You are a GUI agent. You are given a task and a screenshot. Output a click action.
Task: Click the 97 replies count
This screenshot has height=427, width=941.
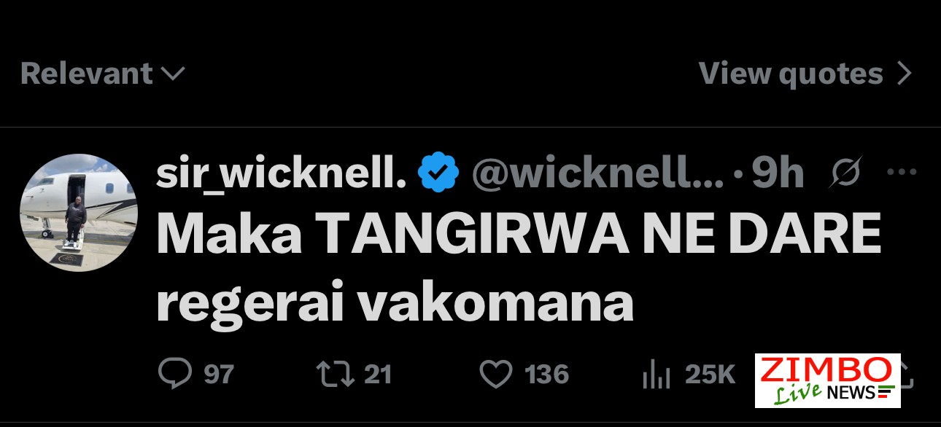(219, 375)
